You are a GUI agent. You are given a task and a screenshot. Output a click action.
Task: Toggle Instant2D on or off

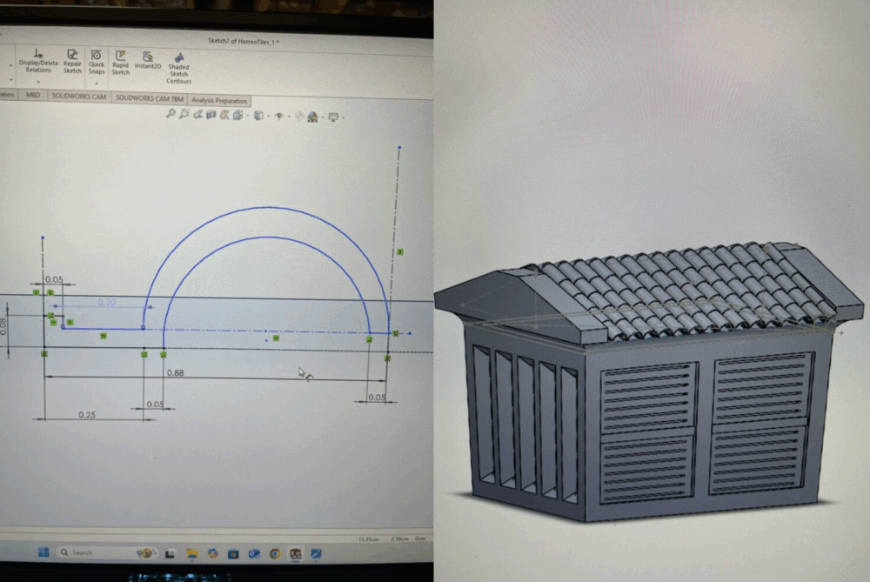coord(148,60)
